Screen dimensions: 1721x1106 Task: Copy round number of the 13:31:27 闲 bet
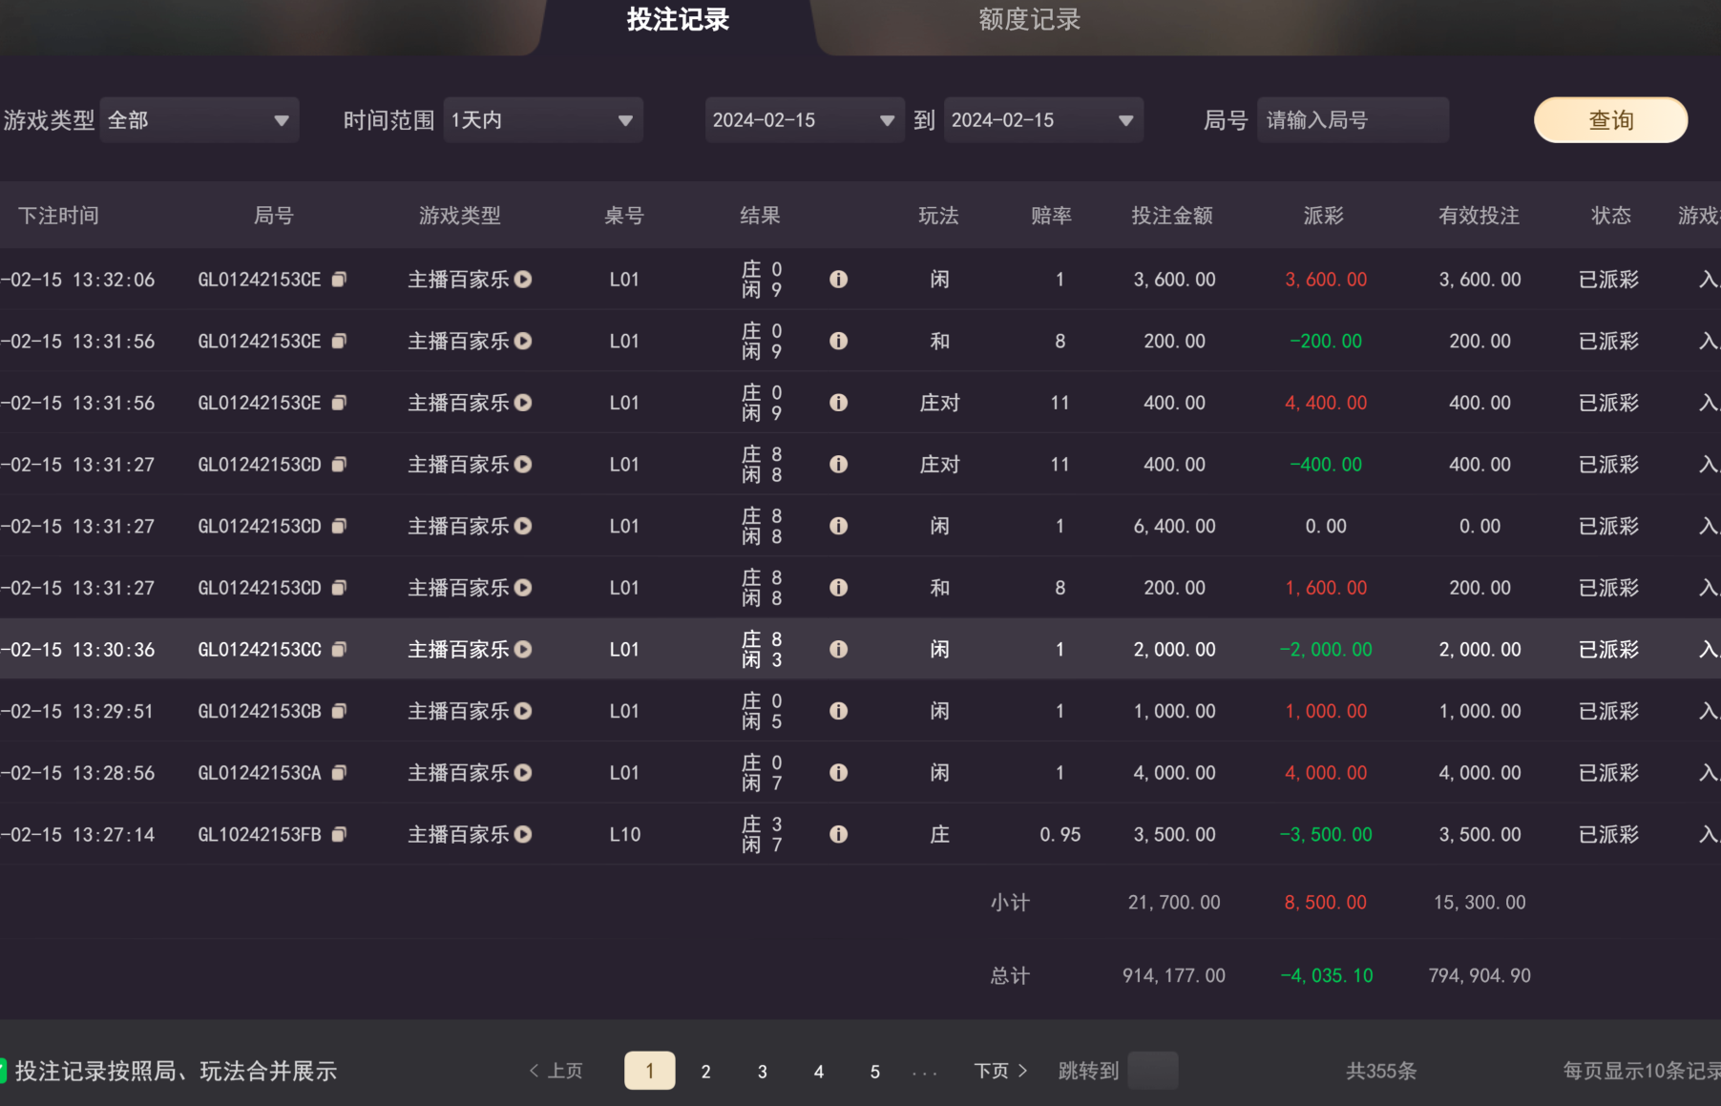339,526
